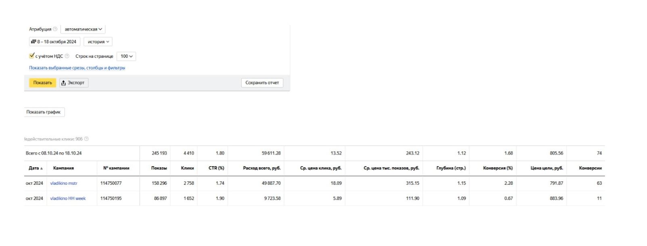Viewport: 647px width, 246px height.
Task: Open the автоматическая attribution dropdown
Action: coord(83,29)
